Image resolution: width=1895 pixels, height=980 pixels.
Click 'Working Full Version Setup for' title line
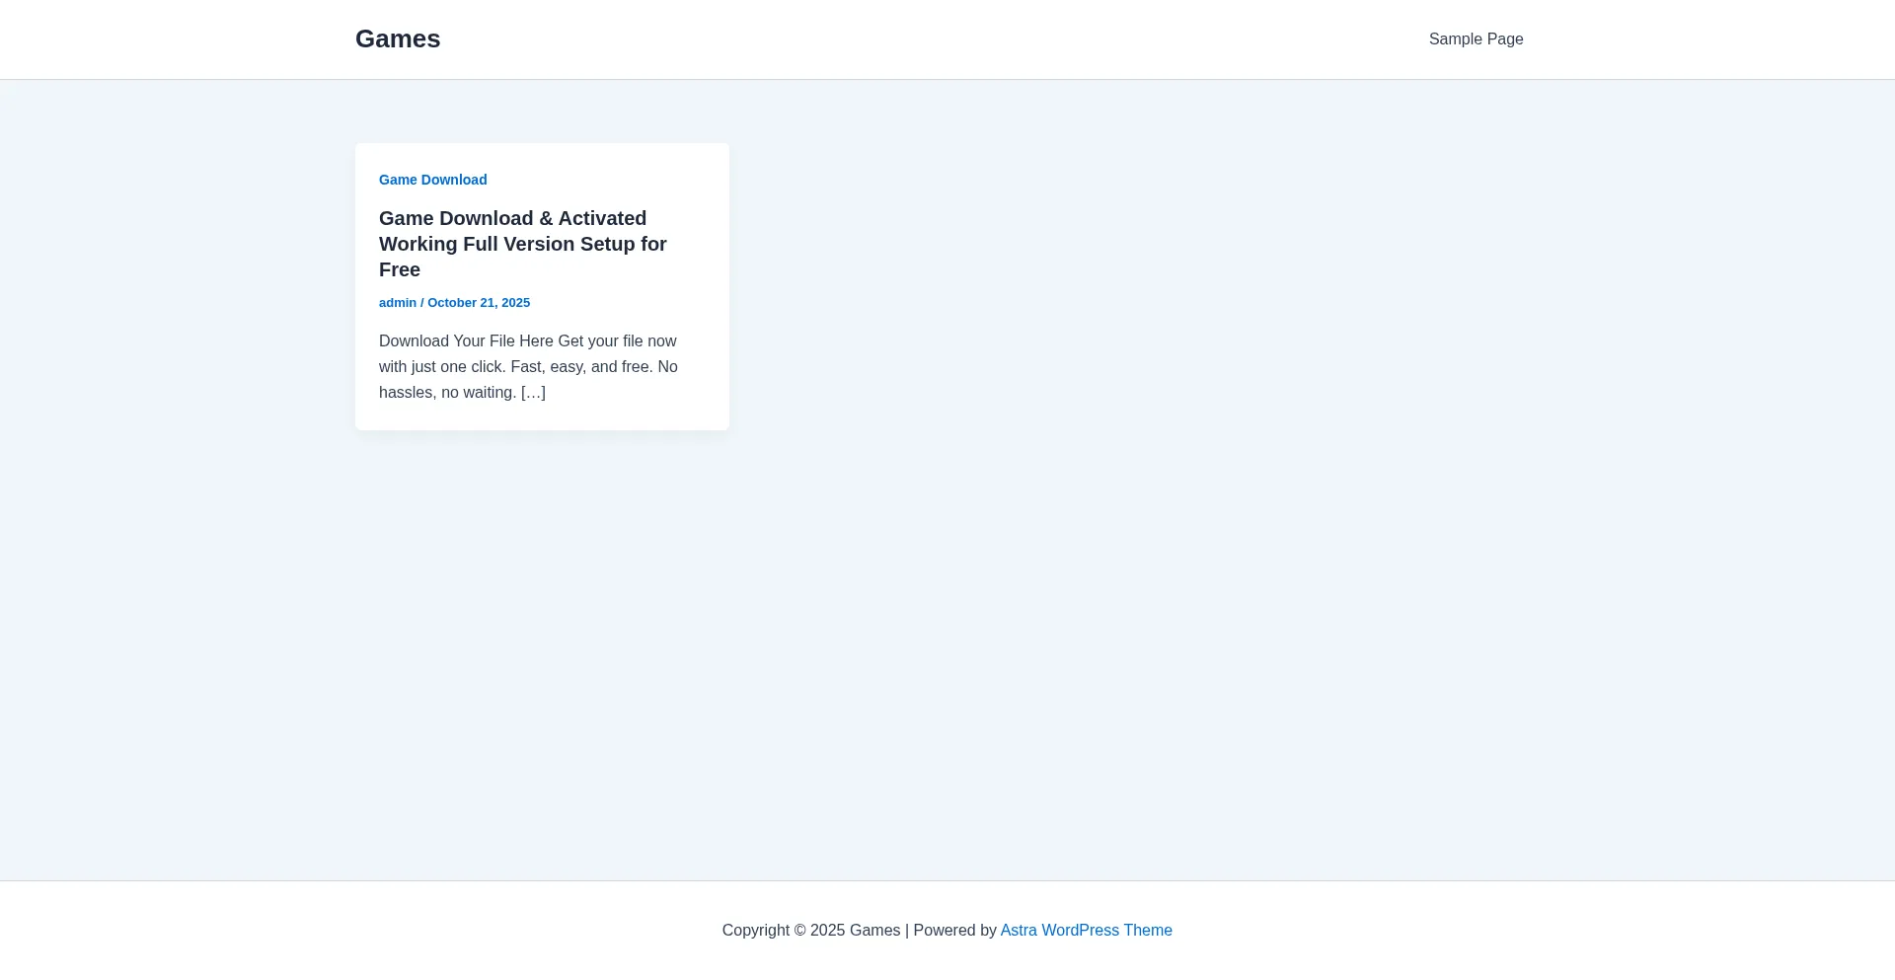click(x=522, y=245)
